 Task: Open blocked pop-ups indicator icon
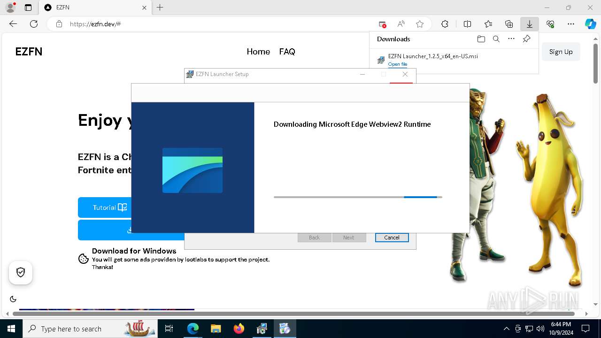click(382, 24)
